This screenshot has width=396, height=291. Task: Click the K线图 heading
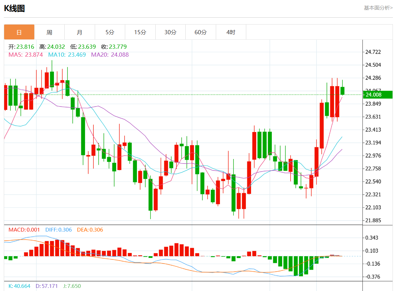pyautogui.click(x=15, y=8)
